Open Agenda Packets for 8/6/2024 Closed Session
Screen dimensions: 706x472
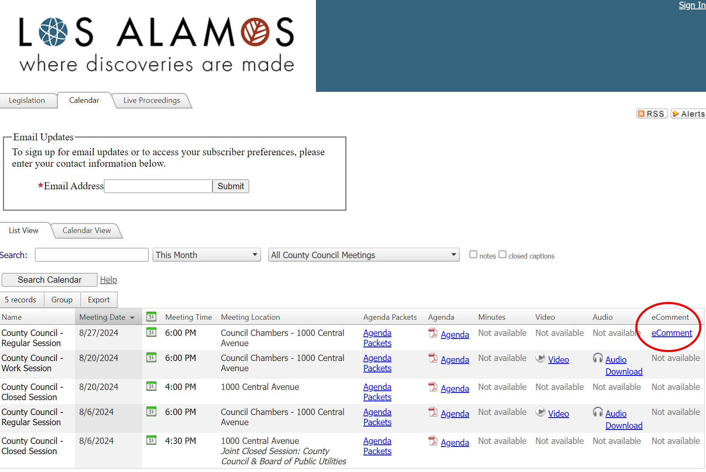click(377, 446)
